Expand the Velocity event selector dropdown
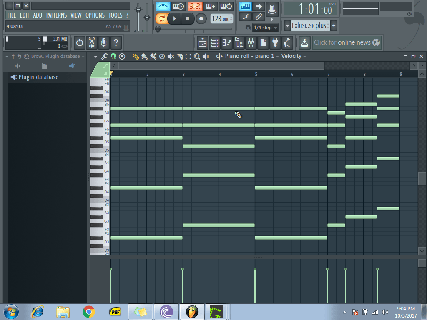 pos(294,56)
